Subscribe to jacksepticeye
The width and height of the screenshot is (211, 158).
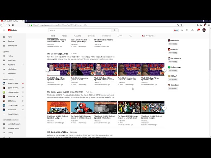click(173, 71)
